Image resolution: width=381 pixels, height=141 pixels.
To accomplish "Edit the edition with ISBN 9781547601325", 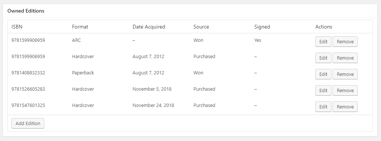I will 323,107.
